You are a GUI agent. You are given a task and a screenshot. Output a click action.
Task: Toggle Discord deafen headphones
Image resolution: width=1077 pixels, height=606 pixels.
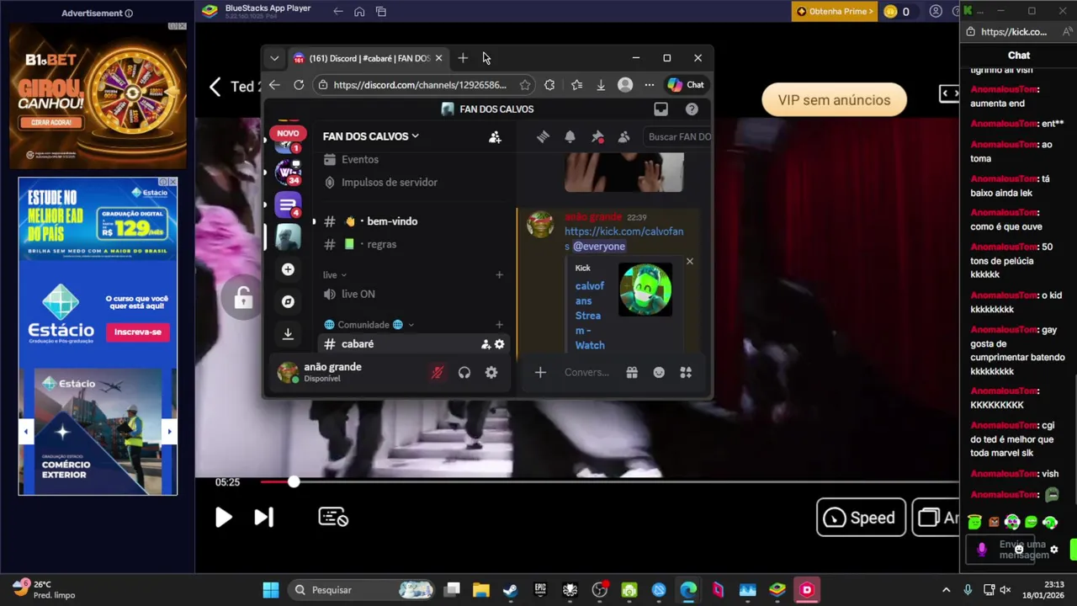point(464,372)
